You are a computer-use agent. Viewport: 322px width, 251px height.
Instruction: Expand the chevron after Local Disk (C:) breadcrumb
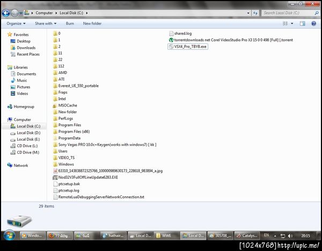(87, 13)
